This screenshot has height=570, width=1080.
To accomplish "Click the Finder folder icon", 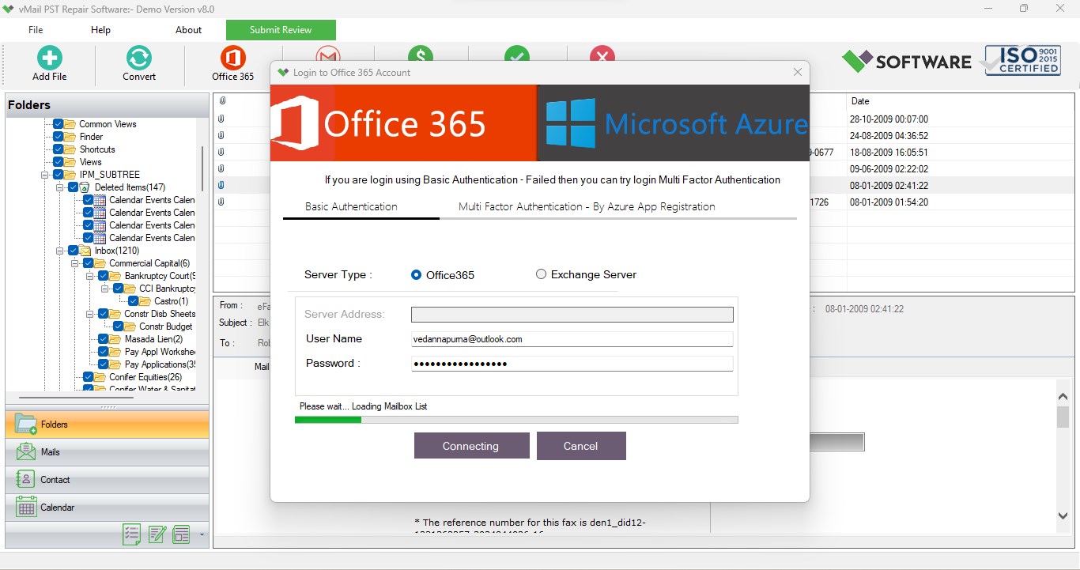I will [70, 137].
